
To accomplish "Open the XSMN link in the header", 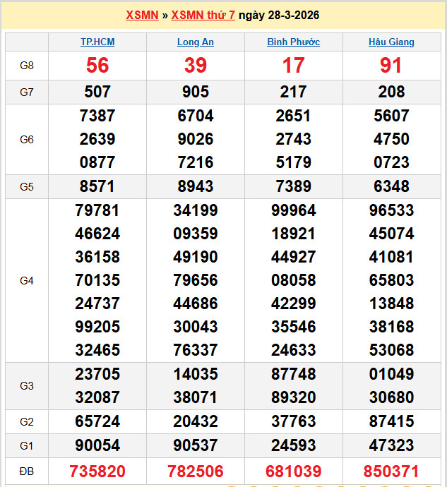I will click(x=142, y=16).
